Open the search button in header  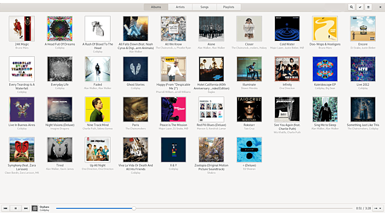click(351, 7)
